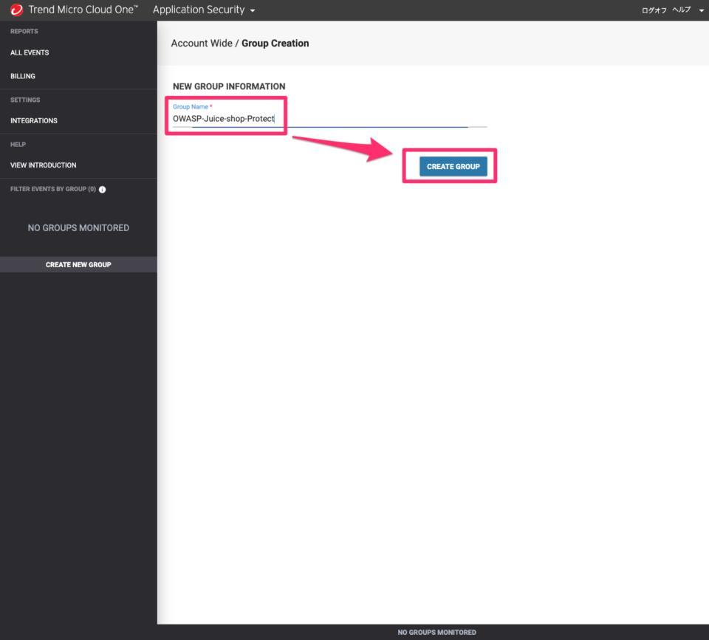Open the Application Security service switcher
The width and height of the screenshot is (709, 640).
pos(198,10)
